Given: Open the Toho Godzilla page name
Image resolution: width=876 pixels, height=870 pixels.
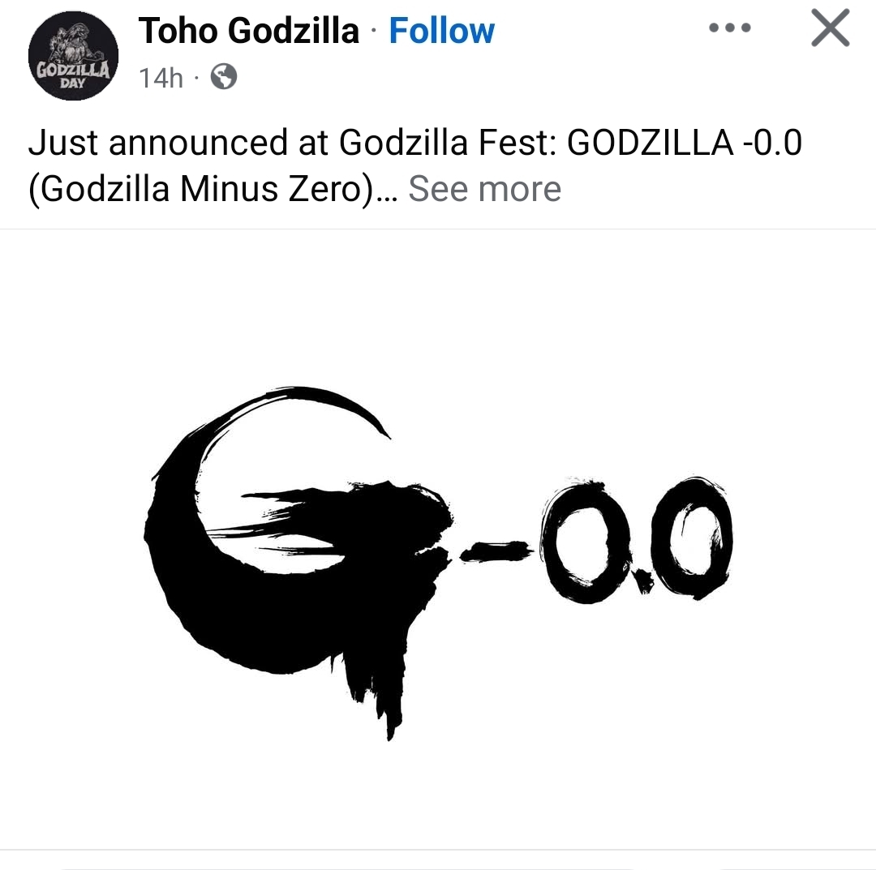Looking at the screenshot, I should (x=248, y=32).
